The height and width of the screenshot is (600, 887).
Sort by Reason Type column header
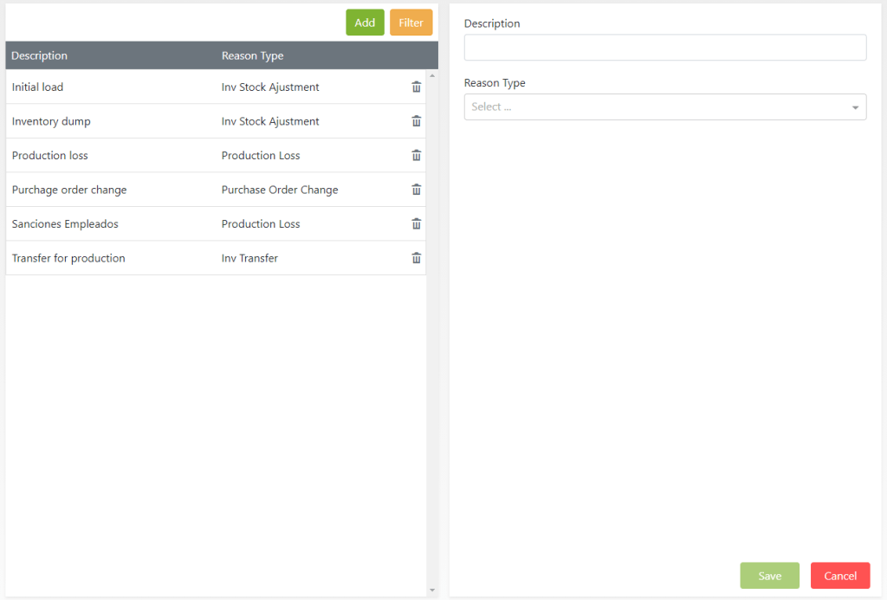pyautogui.click(x=252, y=55)
